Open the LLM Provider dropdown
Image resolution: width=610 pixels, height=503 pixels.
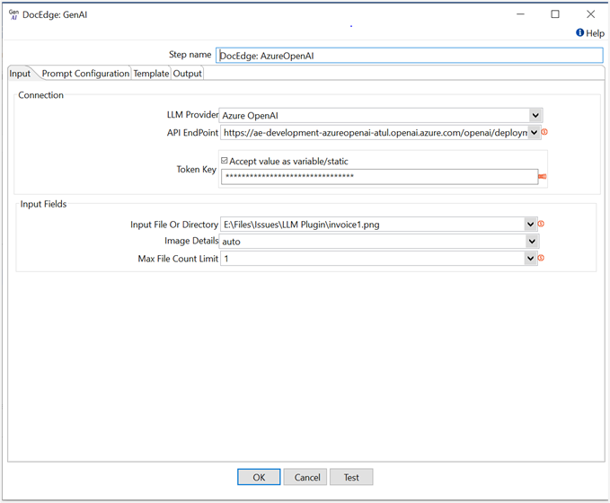tap(535, 115)
